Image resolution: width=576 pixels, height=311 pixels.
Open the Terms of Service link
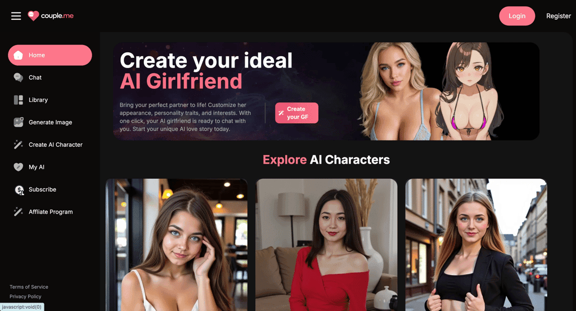tap(29, 287)
